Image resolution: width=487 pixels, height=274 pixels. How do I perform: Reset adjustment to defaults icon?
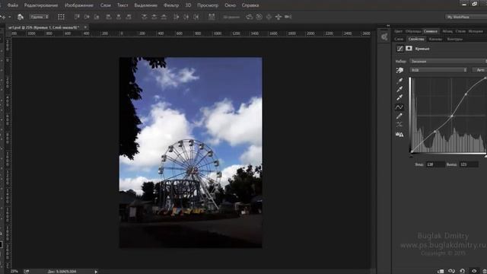pos(463,271)
